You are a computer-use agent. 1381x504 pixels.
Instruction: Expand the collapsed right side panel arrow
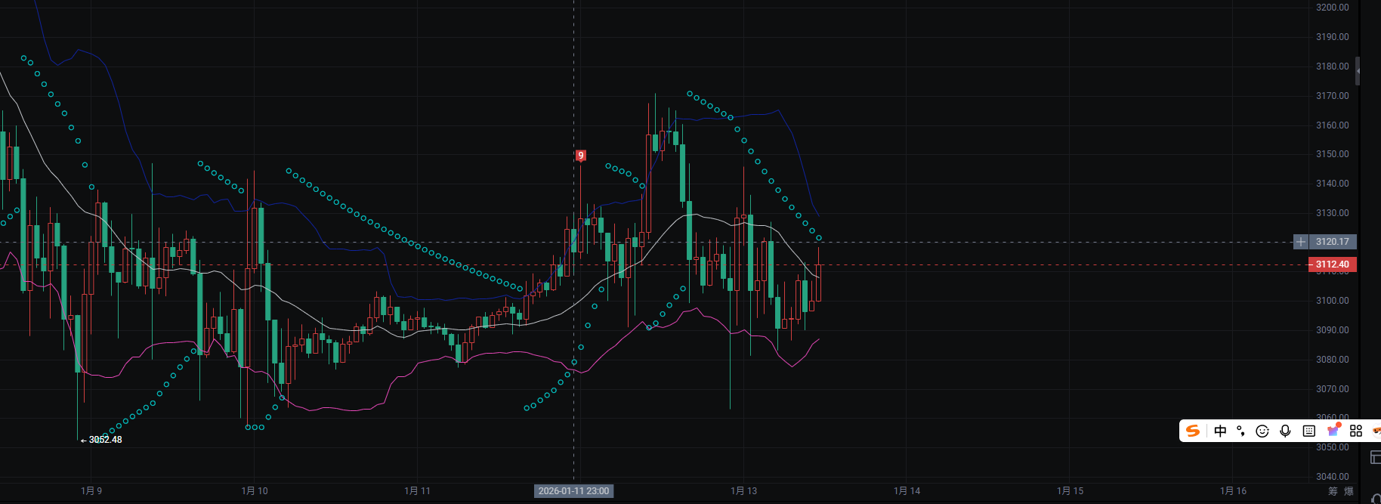click(1358, 71)
